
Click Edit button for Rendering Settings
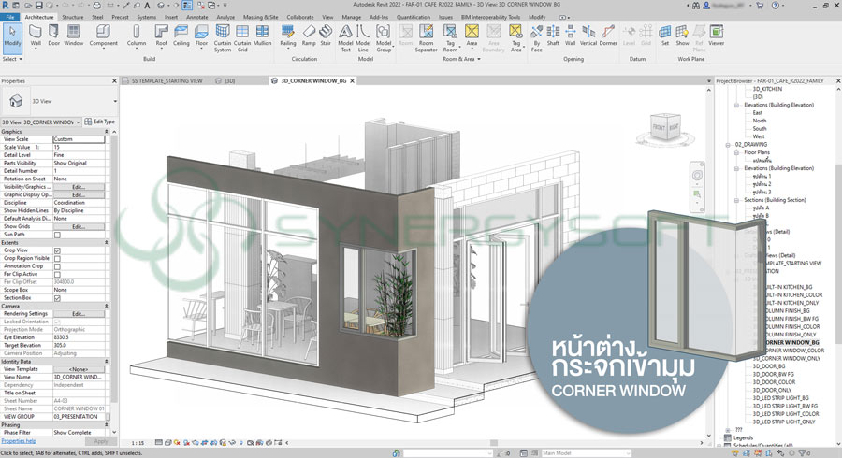(x=79, y=314)
